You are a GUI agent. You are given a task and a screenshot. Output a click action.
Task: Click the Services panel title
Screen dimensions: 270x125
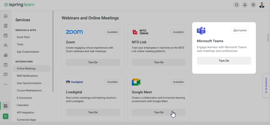[x=23, y=20]
